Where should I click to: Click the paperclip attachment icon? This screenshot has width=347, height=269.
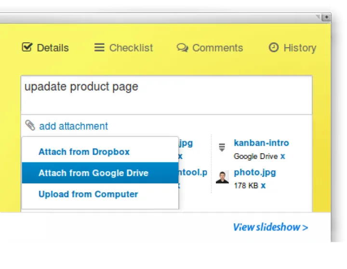tap(30, 126)
